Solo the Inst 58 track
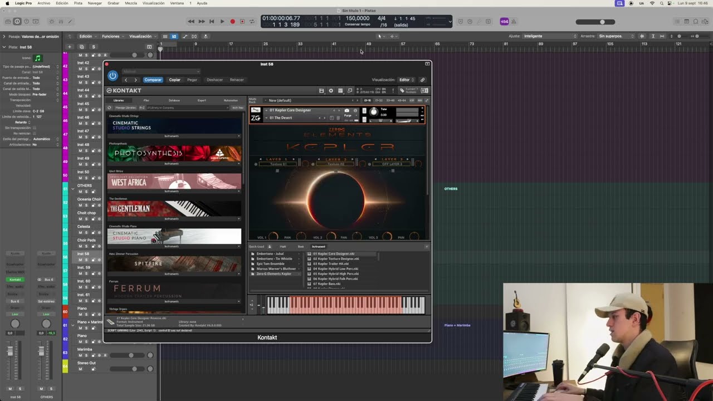 pos(86,259)
